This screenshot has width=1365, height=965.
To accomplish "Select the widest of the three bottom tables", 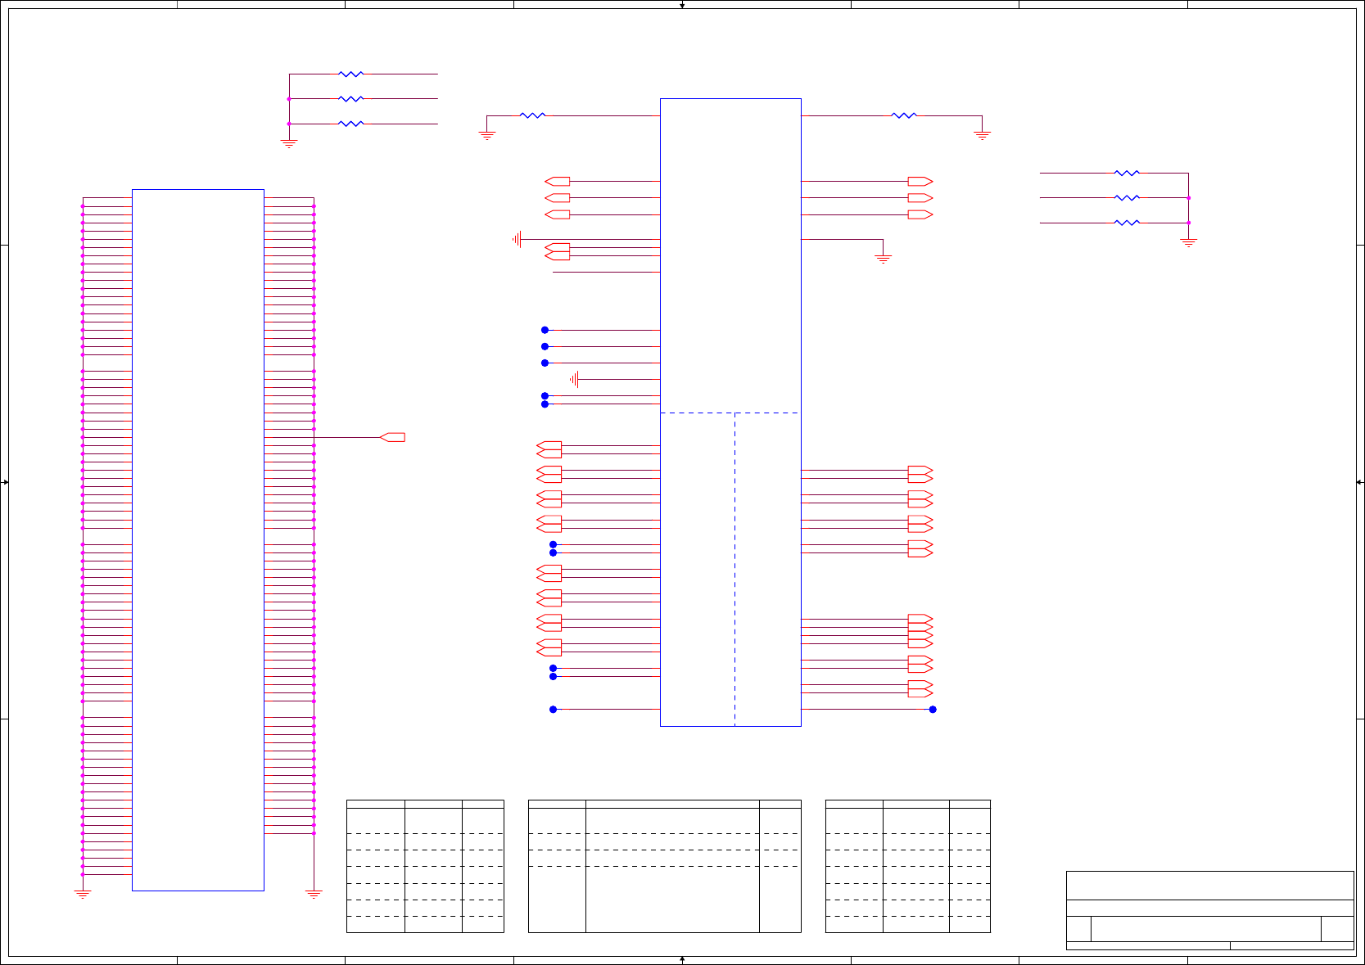I will 664,866.
